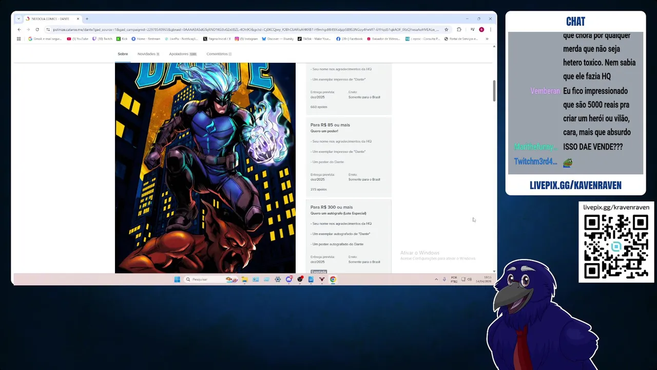Image resolution: width=657 pixels, height=370 pixels.
Task: Open the volume speaker tray icon
Action: (x=470, y=280)
